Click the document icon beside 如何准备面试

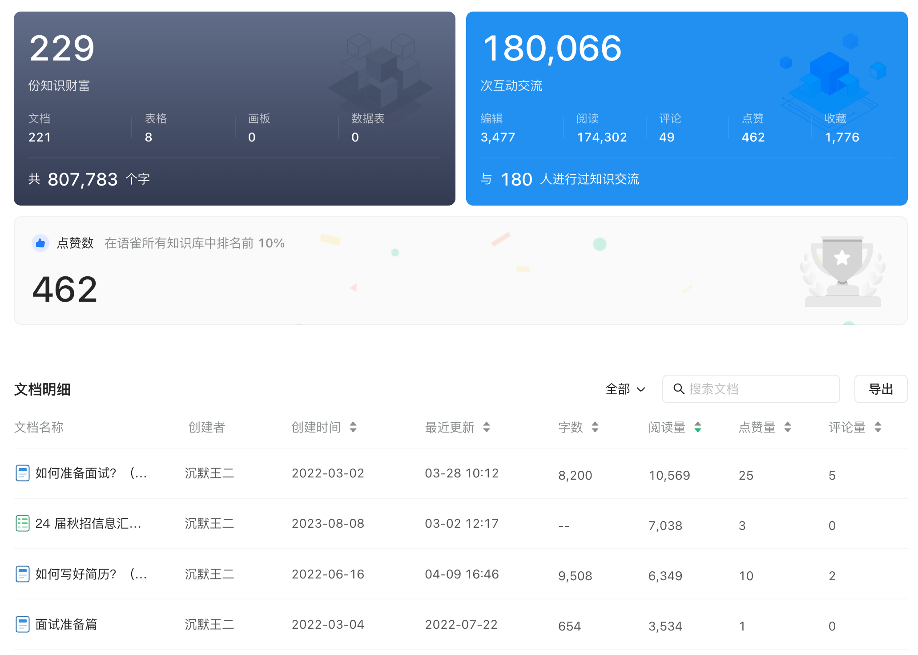[x=23, y=473]
